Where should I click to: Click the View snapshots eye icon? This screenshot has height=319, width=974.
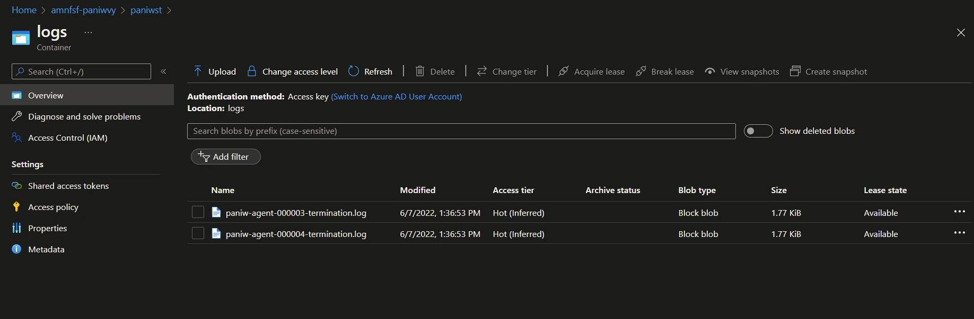(710, 71)
